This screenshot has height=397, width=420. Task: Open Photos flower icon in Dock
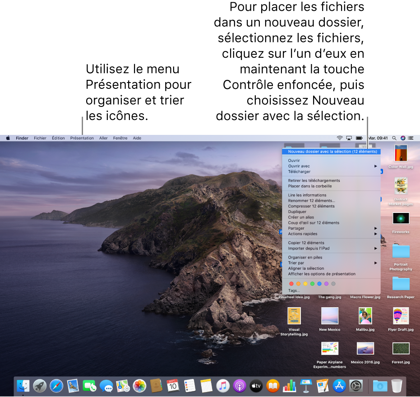pos(139,386)
